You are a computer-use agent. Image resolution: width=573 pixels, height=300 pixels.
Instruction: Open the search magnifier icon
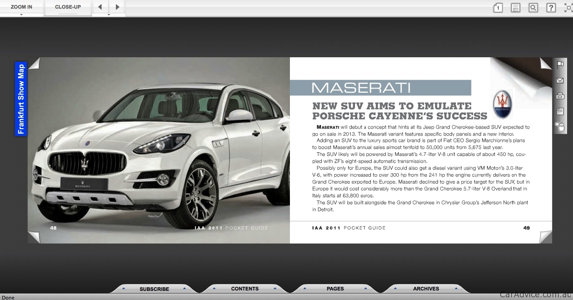click(533, 8)
